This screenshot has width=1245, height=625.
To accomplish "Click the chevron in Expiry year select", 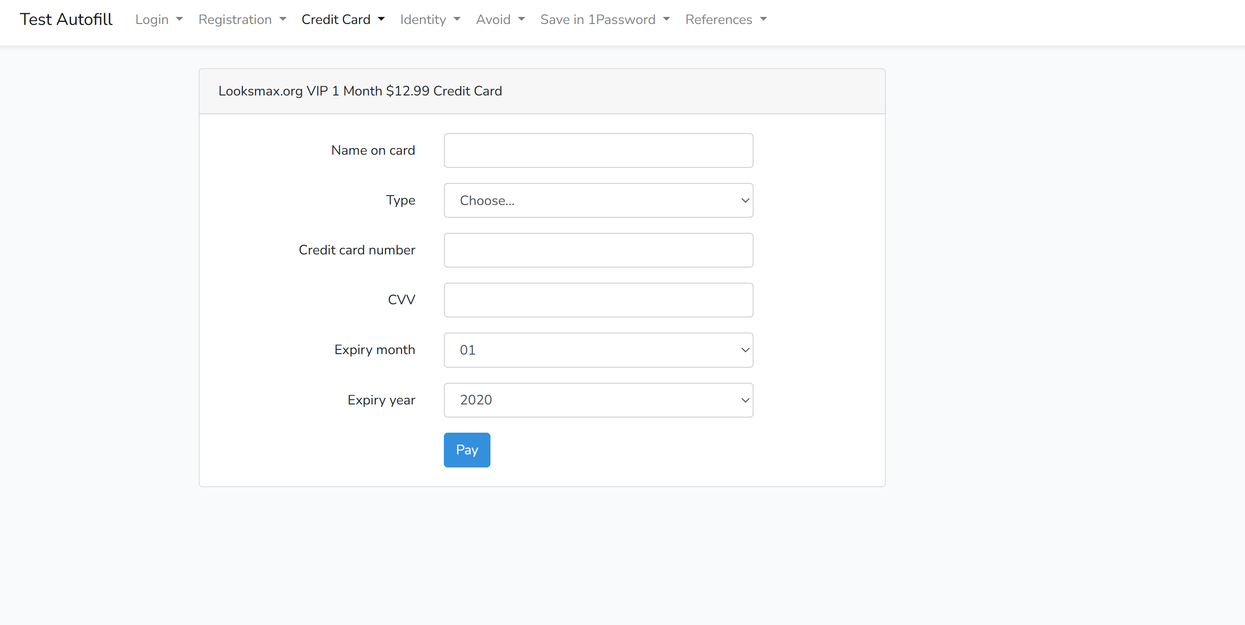I will tap(745, 400).
